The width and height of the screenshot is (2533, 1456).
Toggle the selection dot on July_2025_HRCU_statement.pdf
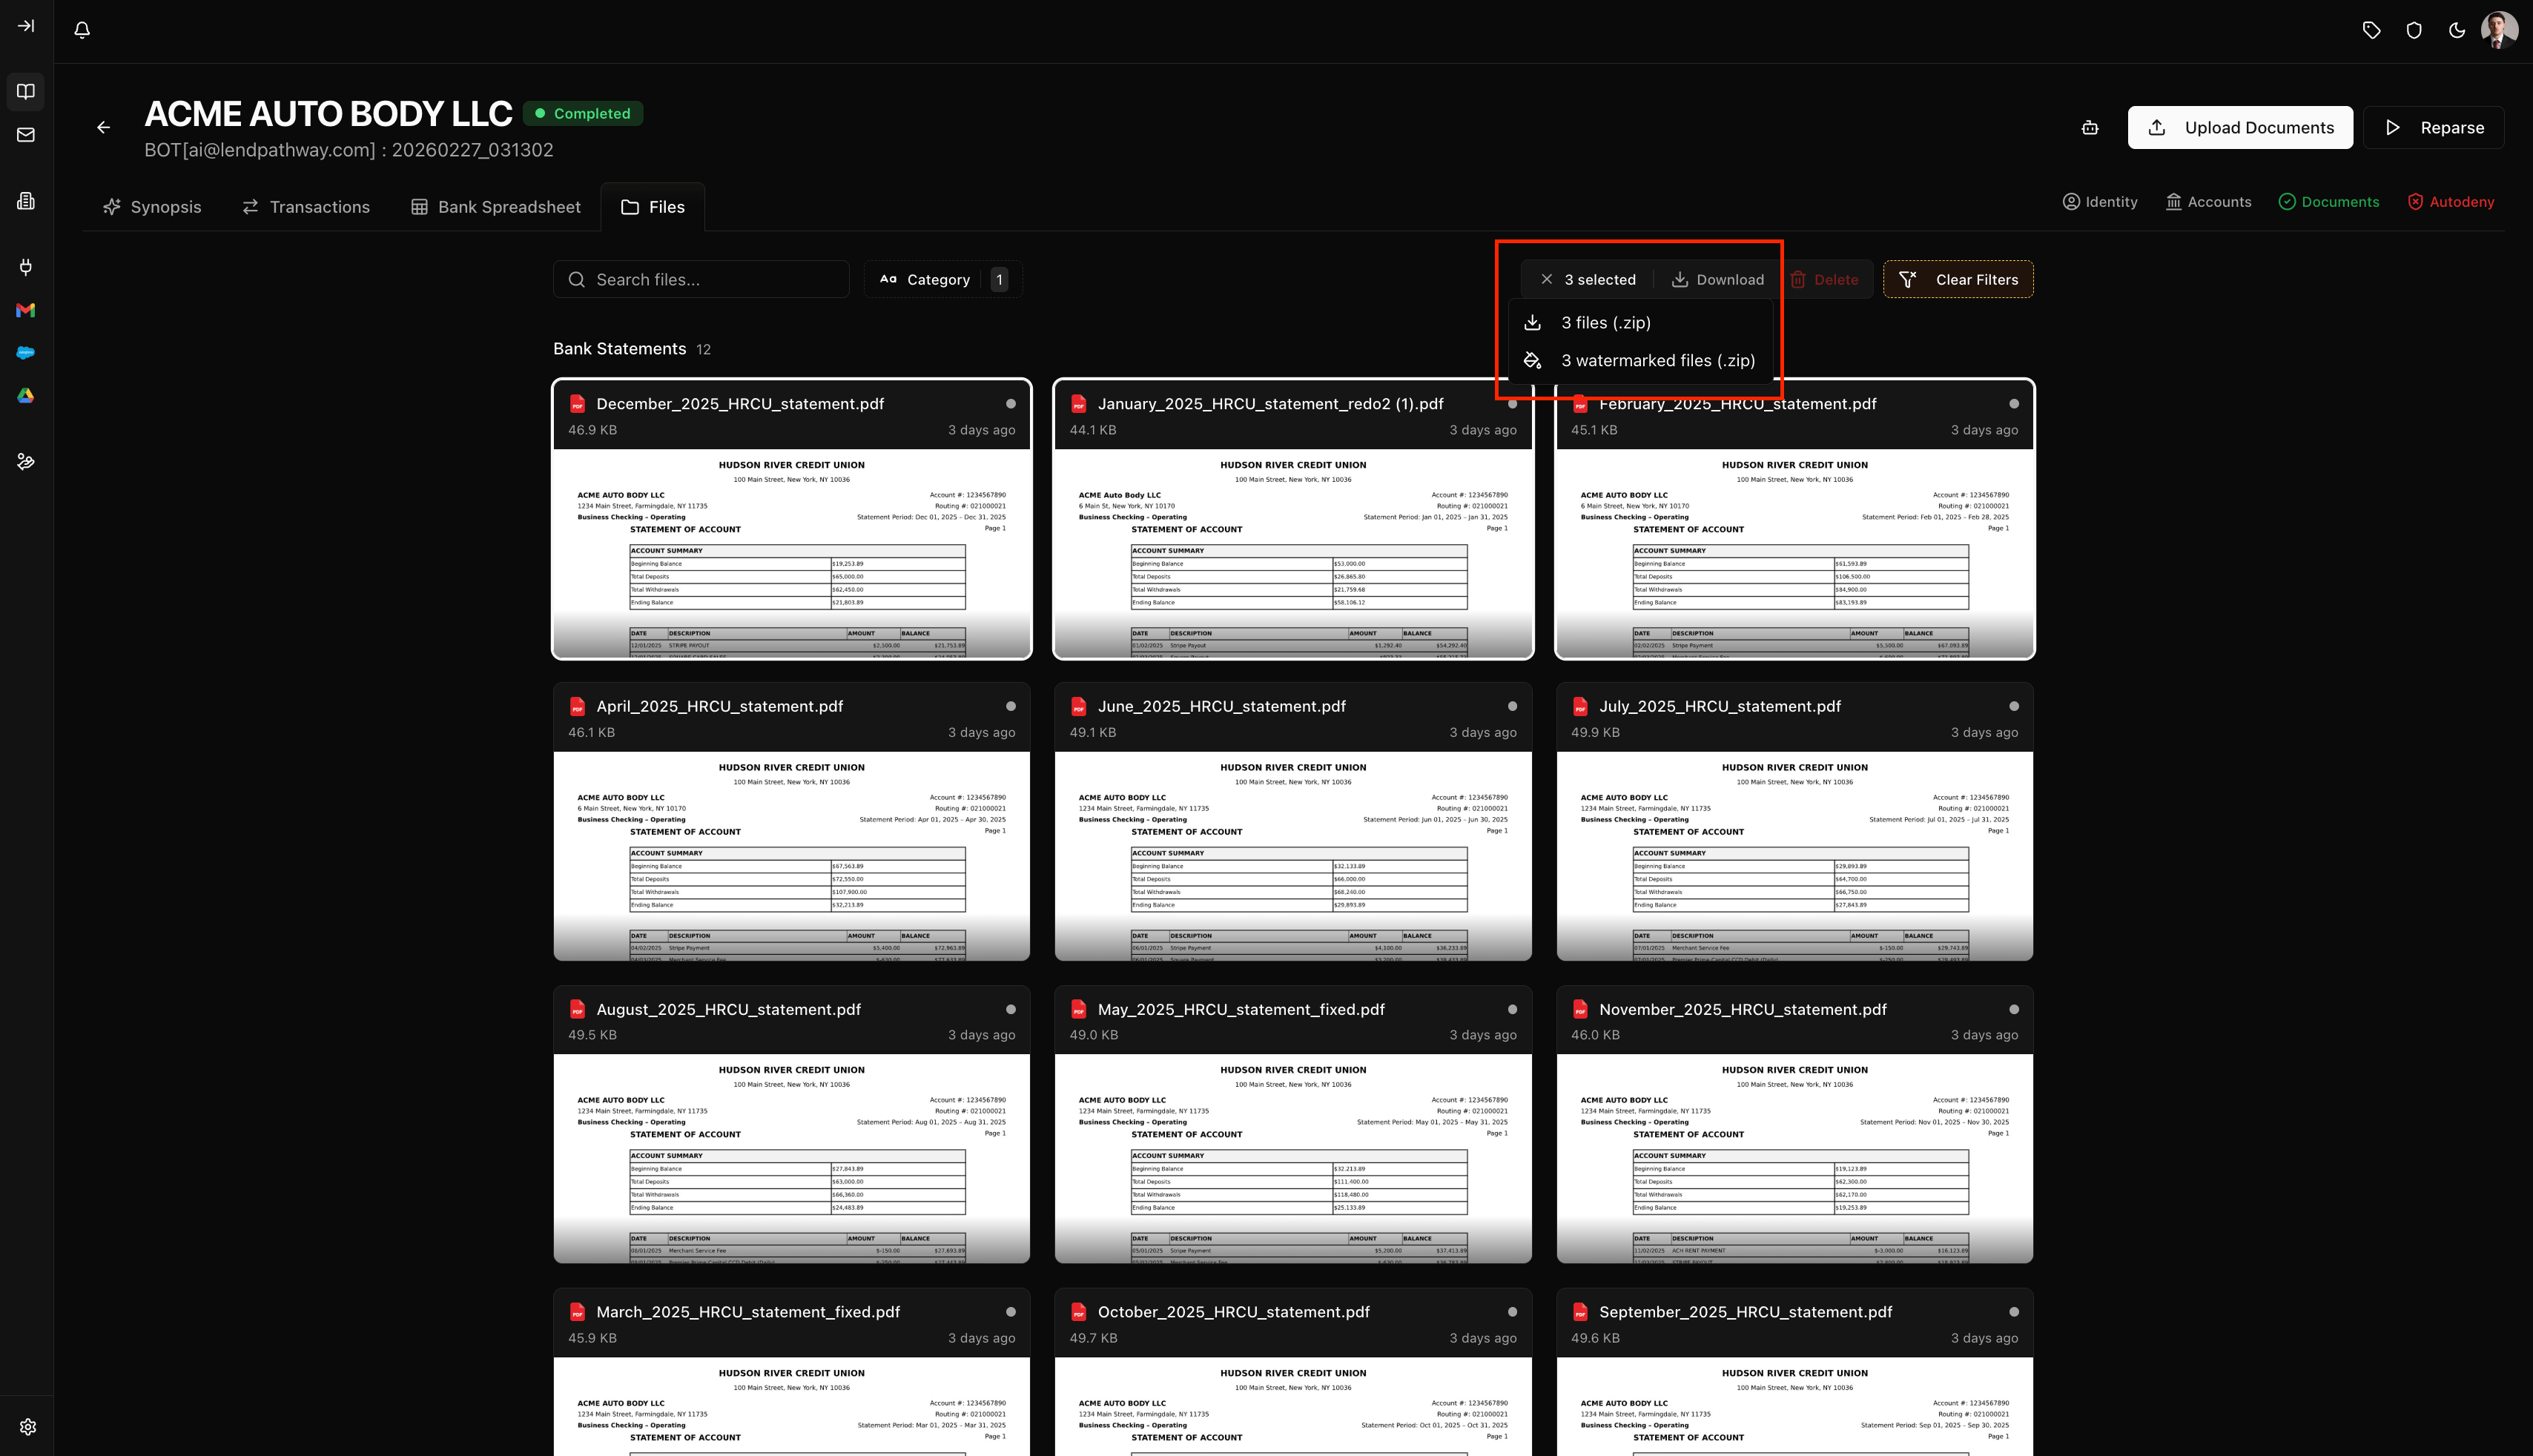[2014, 707]
